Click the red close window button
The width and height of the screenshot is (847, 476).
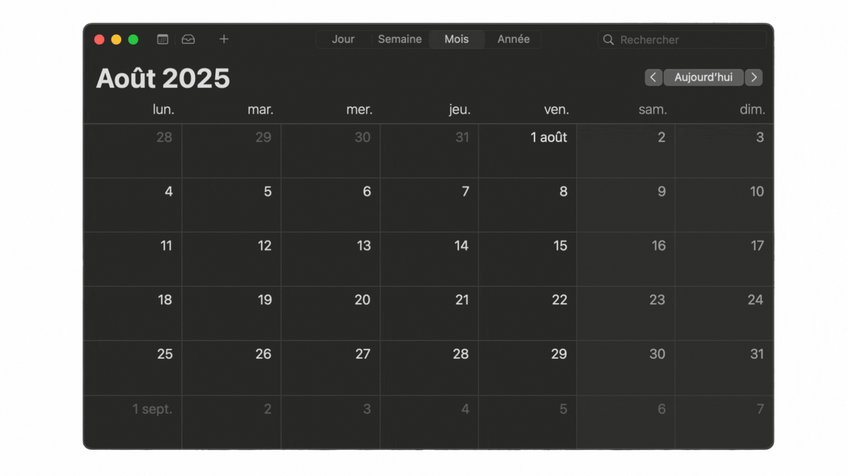(x=99, y=39)
